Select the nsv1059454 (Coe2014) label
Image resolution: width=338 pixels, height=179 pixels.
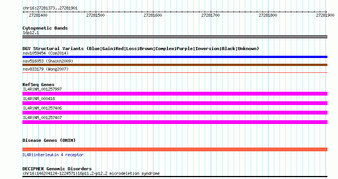pyautogui.click(x=46, y=53)
